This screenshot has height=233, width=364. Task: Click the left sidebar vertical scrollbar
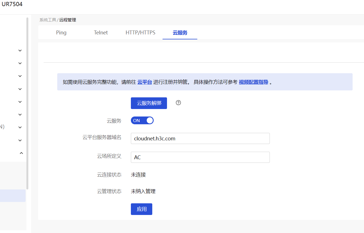(27, 103)
